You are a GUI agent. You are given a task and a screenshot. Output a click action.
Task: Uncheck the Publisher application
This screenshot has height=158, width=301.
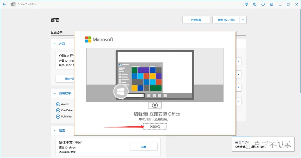tap(58, 117)
